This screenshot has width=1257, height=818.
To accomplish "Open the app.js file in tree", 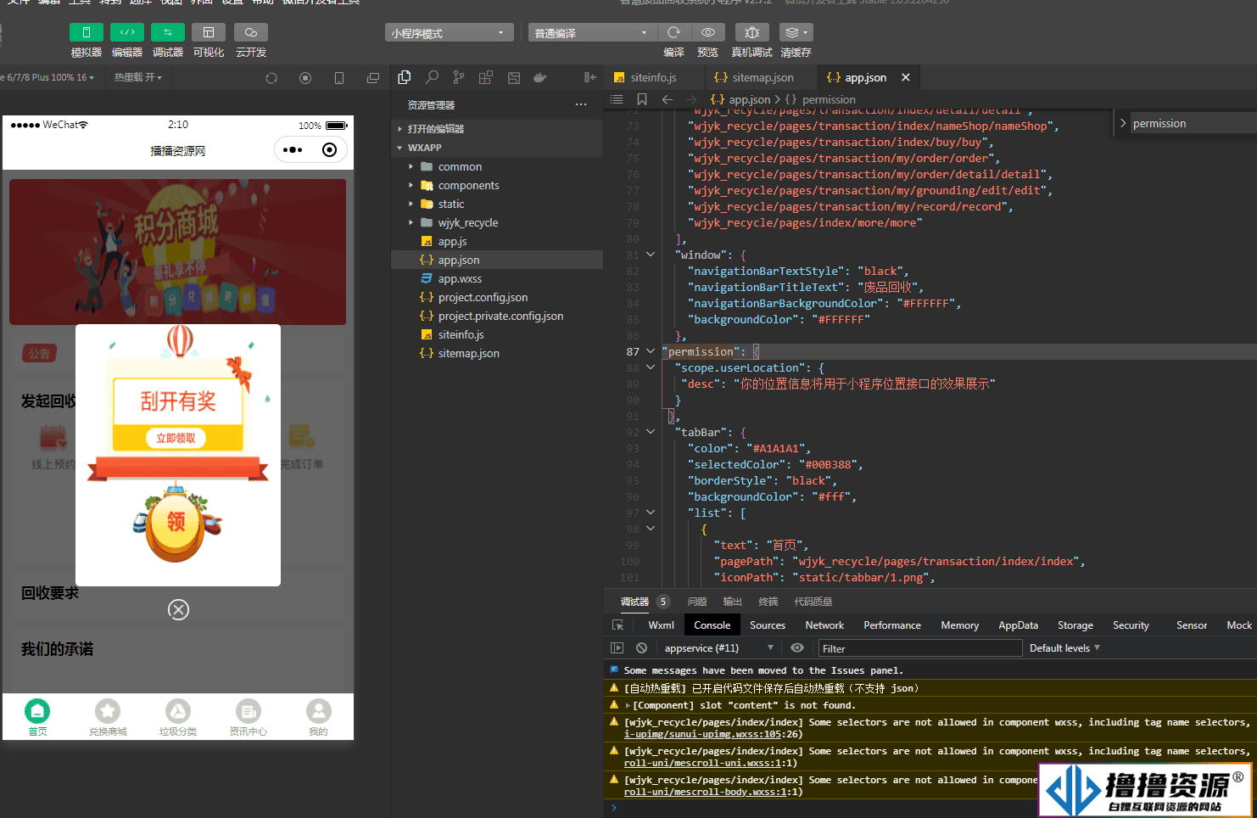I will [497, 241].
